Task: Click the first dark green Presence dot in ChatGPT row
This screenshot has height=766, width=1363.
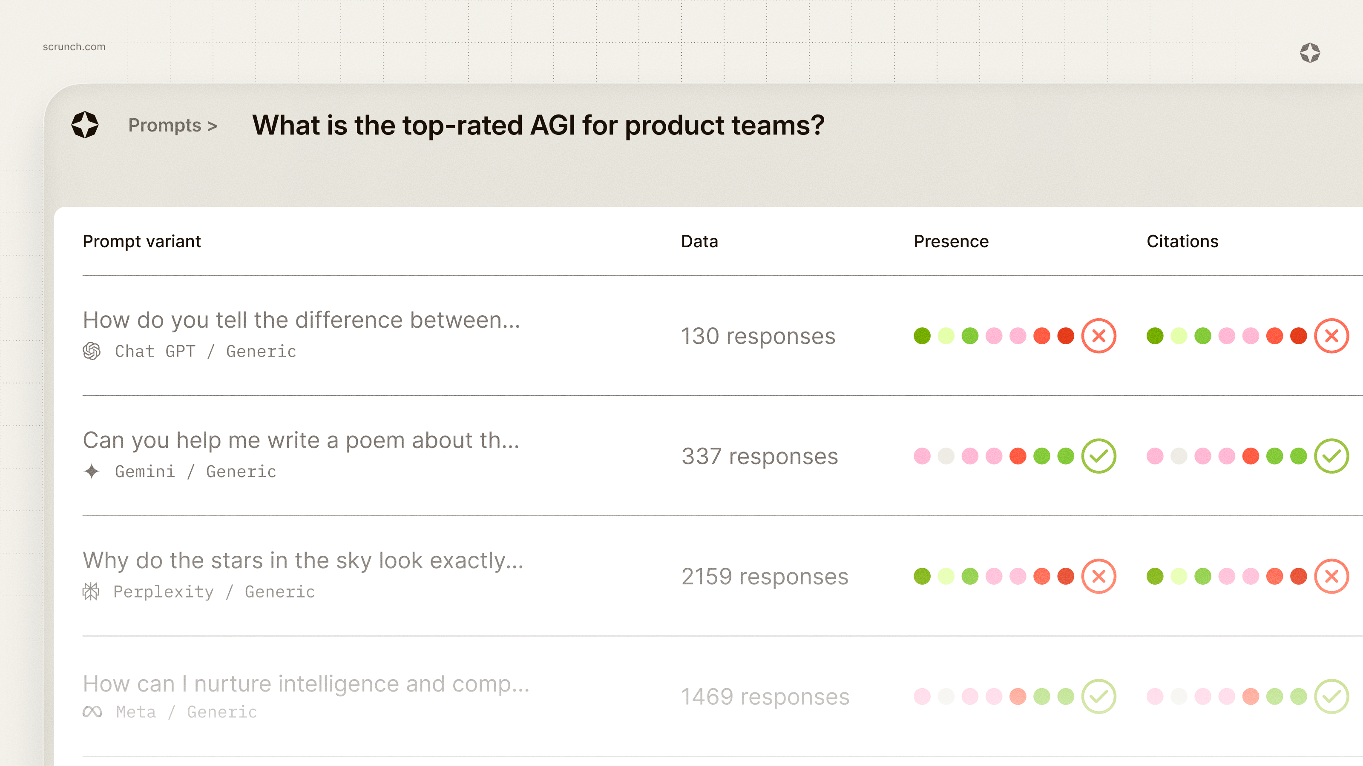Action: [x=922, y=336]
